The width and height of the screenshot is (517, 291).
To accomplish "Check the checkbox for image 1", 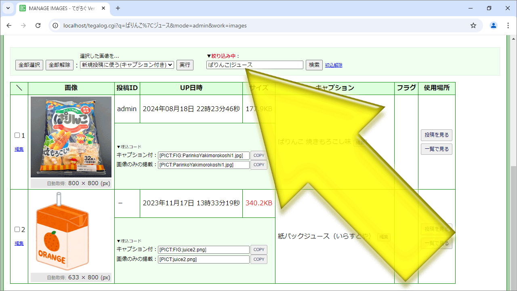I will [x=17, y=135].
